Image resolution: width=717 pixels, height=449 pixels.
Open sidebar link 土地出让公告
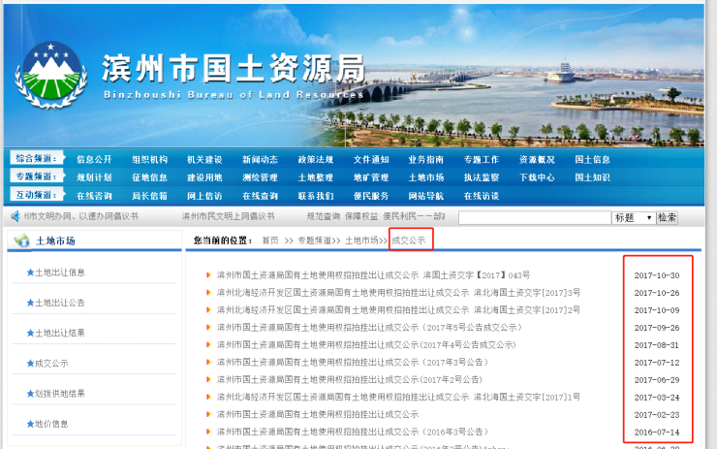(x=60, y=303)
